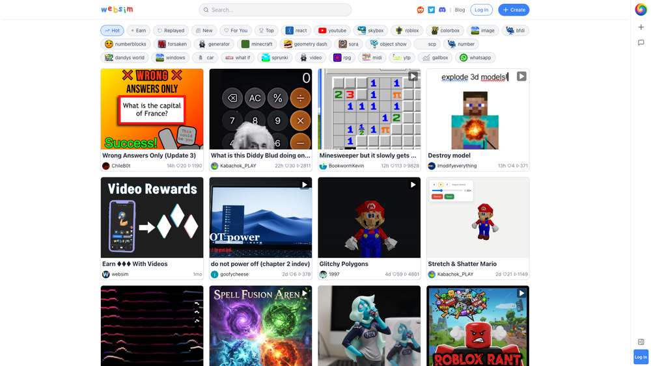651x366 pixels.
Task: Click the plus icon in right sidebar
Action: pyautogui.click(x=641, y=27)
